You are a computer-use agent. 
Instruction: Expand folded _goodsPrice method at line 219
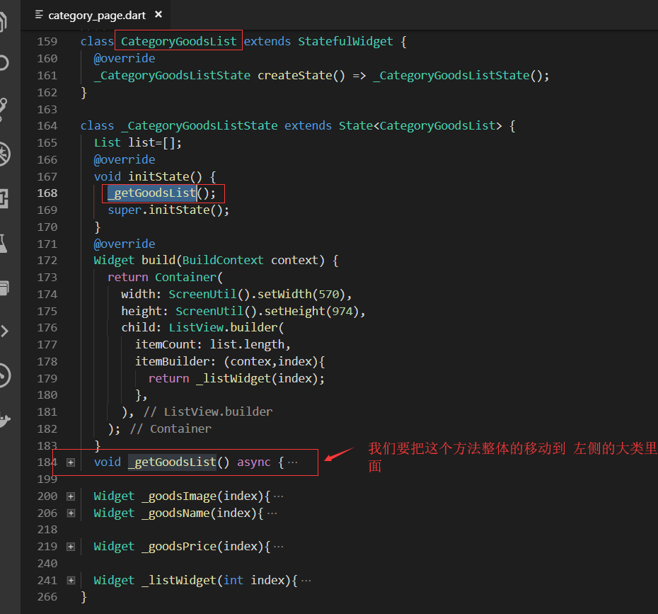(x=71, y=547)
